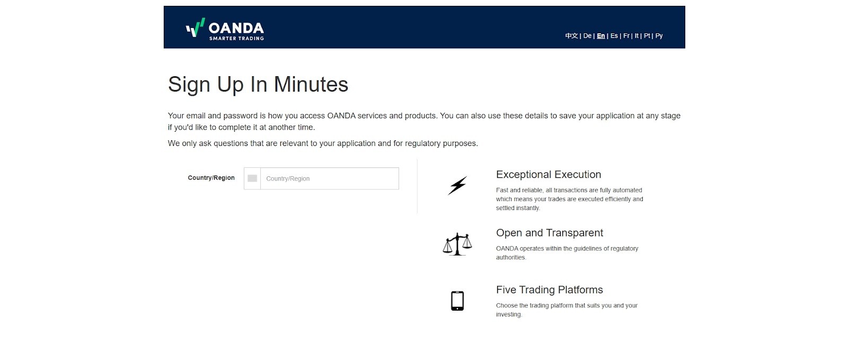Switch language to Py
The height and width of the screenshot is (345, 848).
click(659, 36)
